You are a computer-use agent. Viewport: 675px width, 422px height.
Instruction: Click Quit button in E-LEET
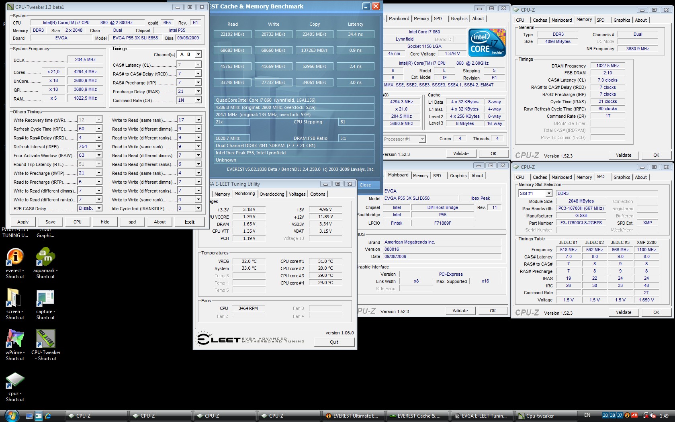tap(334, 342)
